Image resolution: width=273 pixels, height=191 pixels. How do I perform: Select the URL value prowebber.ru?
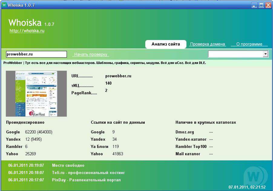(118, 76)
